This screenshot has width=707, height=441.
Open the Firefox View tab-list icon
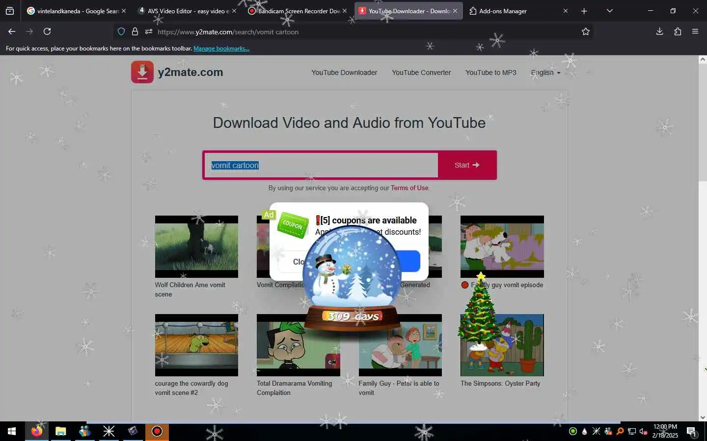[10, 11]
